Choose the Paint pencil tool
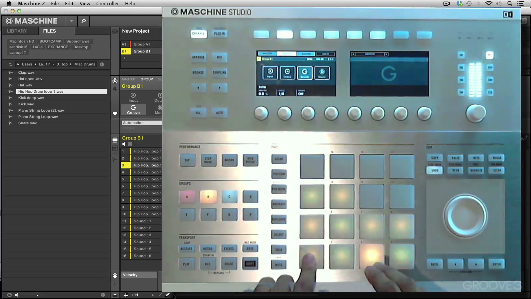Image resolution: width=531 pixels, height=299 pixels. click(x=160, y=295)
